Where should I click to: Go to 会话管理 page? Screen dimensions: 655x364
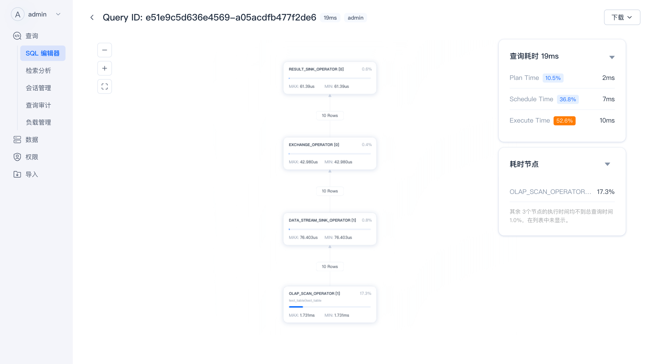pyautogui.click(x=38, y=88)
